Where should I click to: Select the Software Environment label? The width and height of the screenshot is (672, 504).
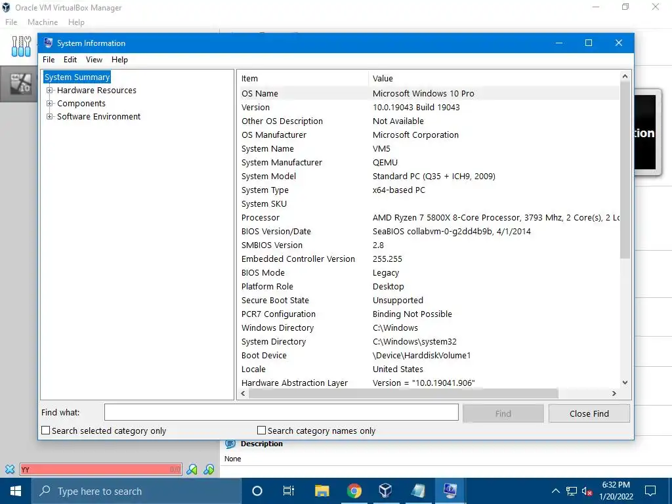pyautogui.click(x=98, y=117)
